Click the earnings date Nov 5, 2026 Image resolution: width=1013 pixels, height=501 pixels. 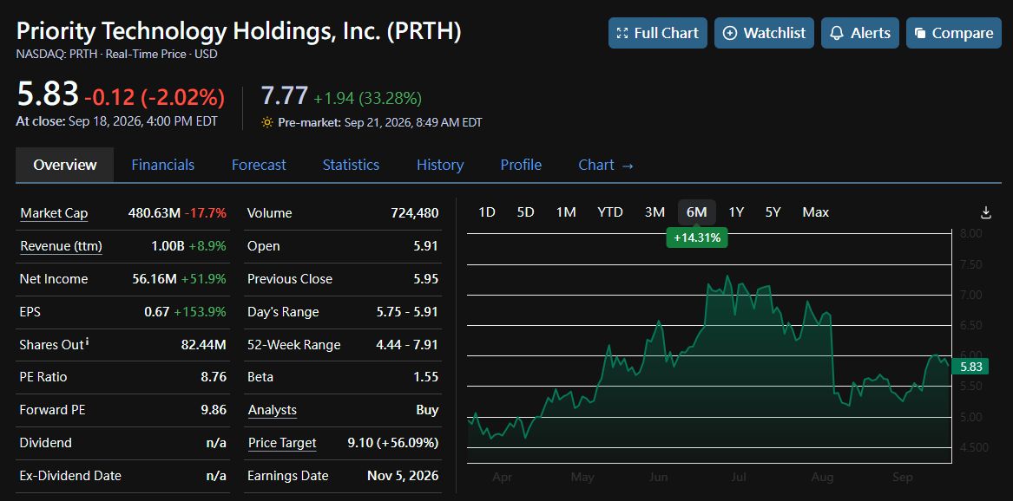pos(403,476)
